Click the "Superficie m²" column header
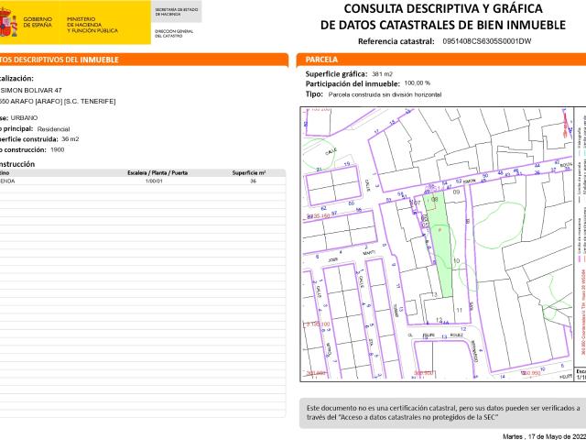Image resolution: width=586 pixels, height=440 pixels. coord(249,173)
